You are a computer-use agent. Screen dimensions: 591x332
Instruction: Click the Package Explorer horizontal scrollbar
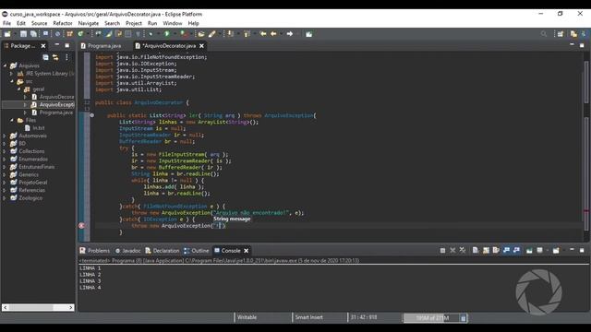click(x=38, y=307)
